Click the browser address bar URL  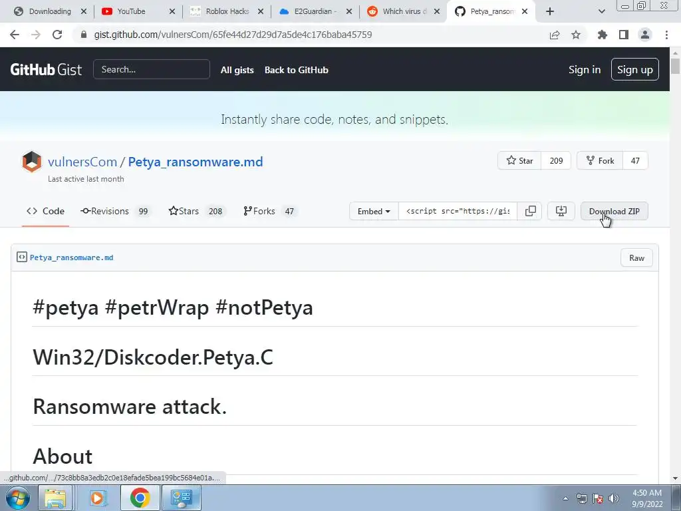tap(233, 35)
